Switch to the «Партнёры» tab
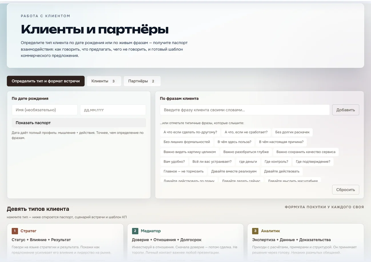Viewport: 371px width, 262px height. click(142, 81)
